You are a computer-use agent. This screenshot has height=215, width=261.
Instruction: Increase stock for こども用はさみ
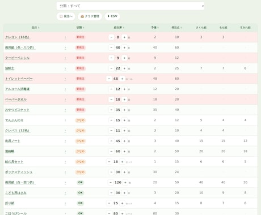[x=124, y=193]
